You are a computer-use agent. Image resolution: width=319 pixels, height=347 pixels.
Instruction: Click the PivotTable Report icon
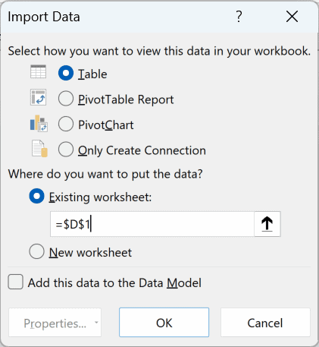[x=38, y=97]
